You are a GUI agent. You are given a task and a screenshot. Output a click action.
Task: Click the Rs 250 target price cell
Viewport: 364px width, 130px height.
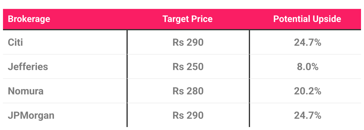pos(188,66)
